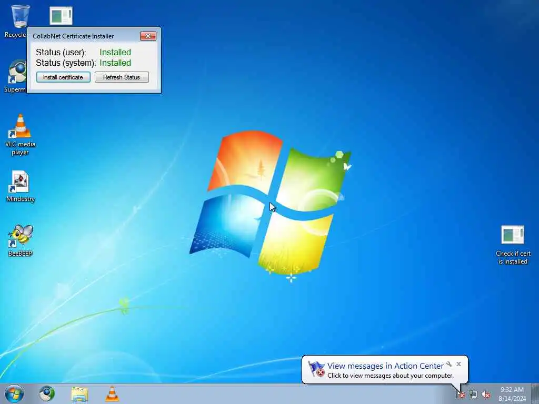Dismiss the Action Center notification balloon
The image size is (539, 404).
[458, 364]
